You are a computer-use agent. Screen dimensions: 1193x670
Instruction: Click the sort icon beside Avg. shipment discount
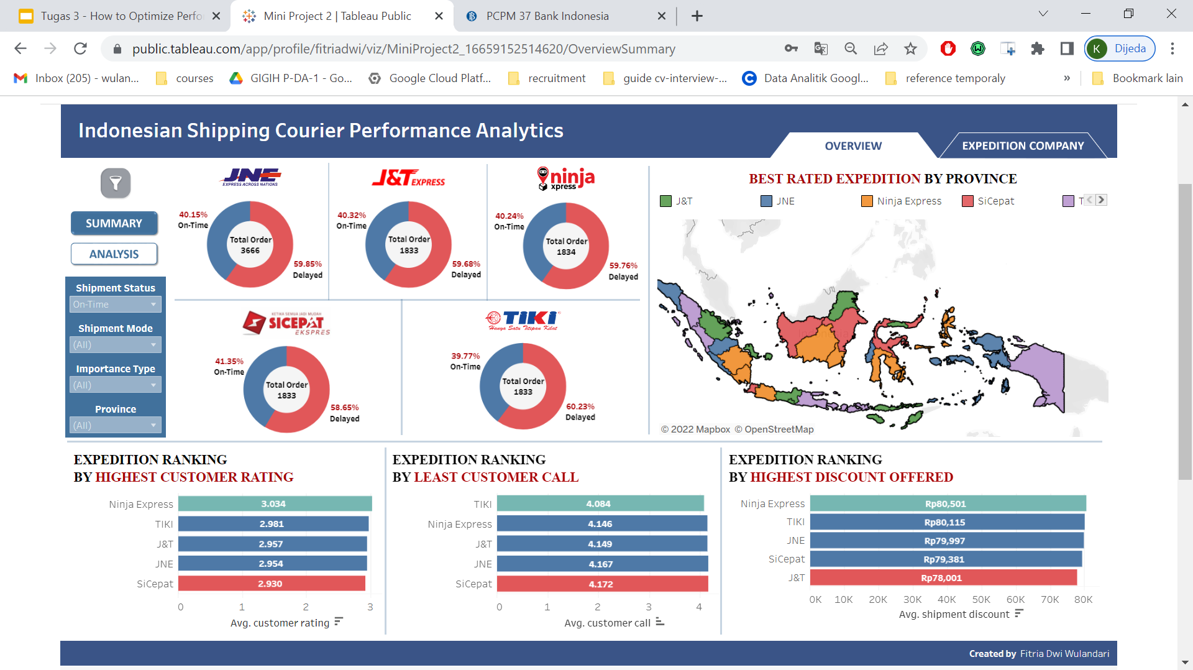(x=1018, y=614)
